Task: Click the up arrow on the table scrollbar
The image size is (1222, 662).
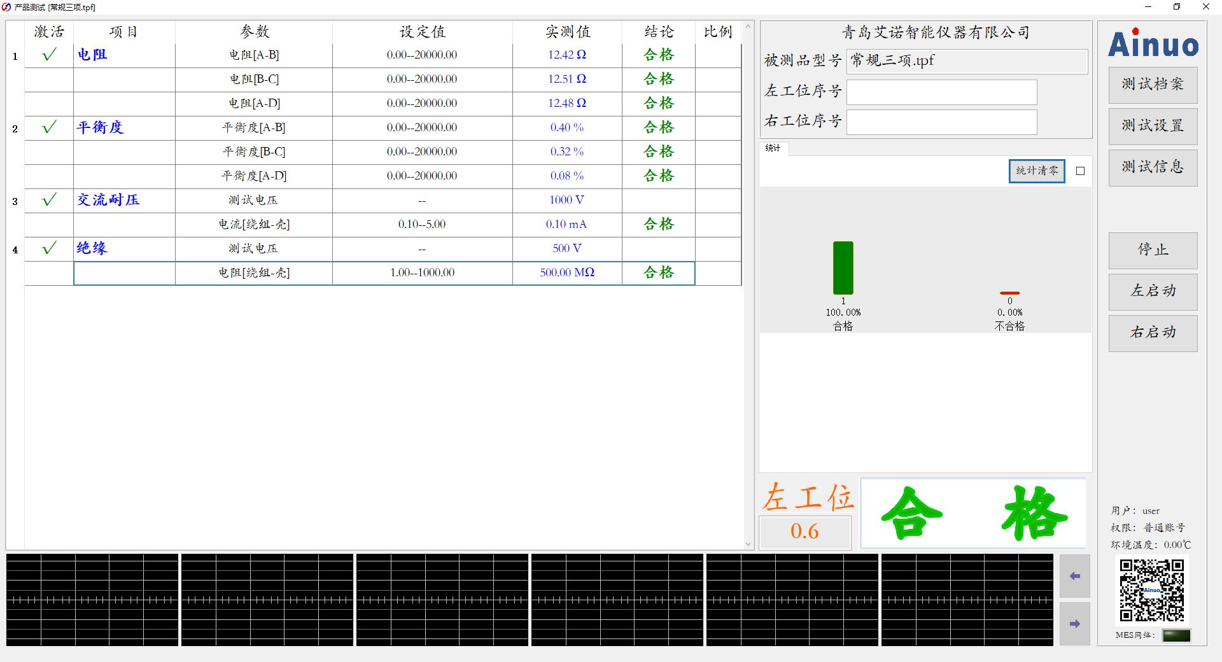Action: click(748, 26)
